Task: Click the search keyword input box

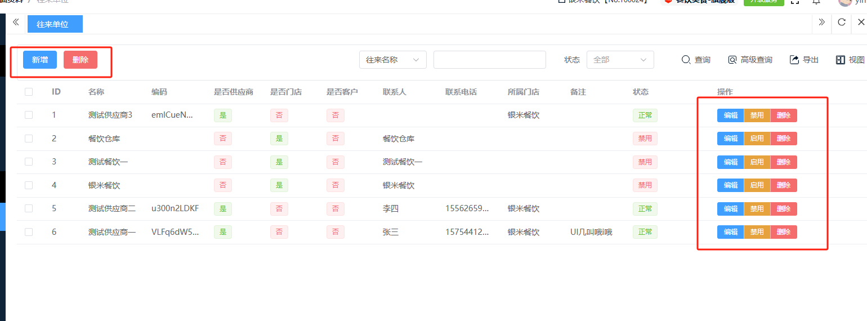Action: point(489,60)
